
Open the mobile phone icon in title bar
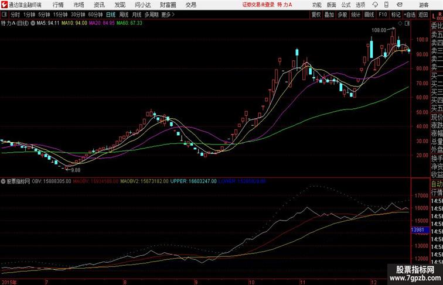point(386,5)
